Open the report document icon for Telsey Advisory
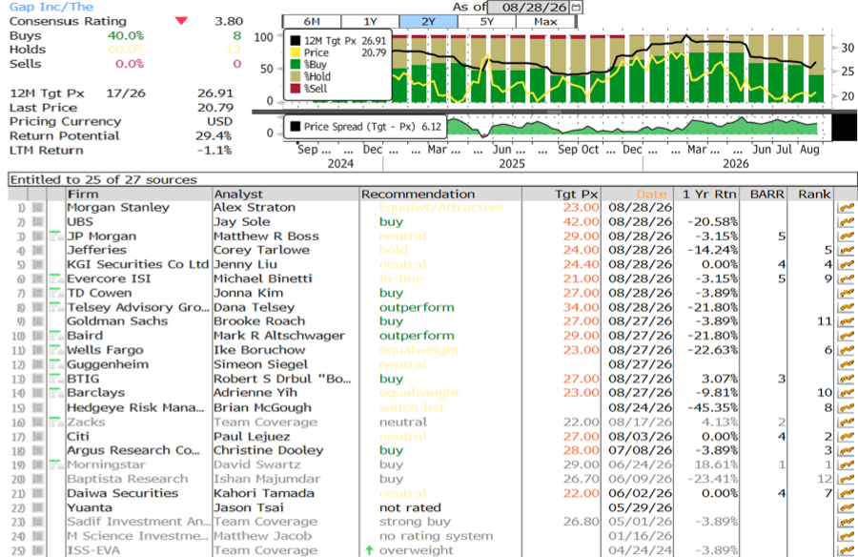The image size is (858, 557). point(56,307)
